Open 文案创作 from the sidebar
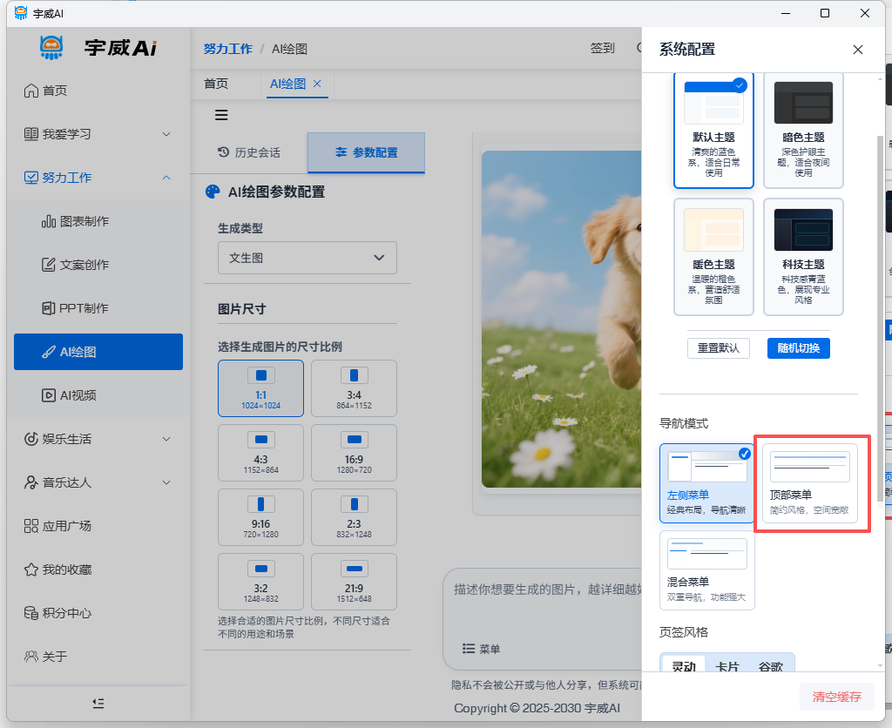 tap(84, 265)
